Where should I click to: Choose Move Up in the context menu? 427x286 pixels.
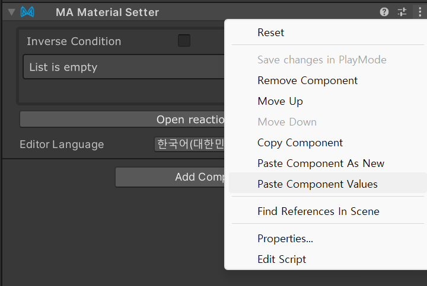pos(327,101)
